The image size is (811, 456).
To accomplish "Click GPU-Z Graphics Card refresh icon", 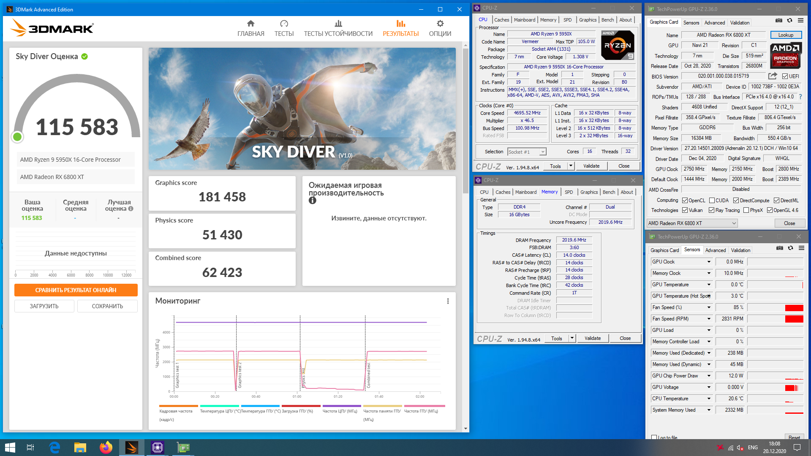I will point(789,20).
